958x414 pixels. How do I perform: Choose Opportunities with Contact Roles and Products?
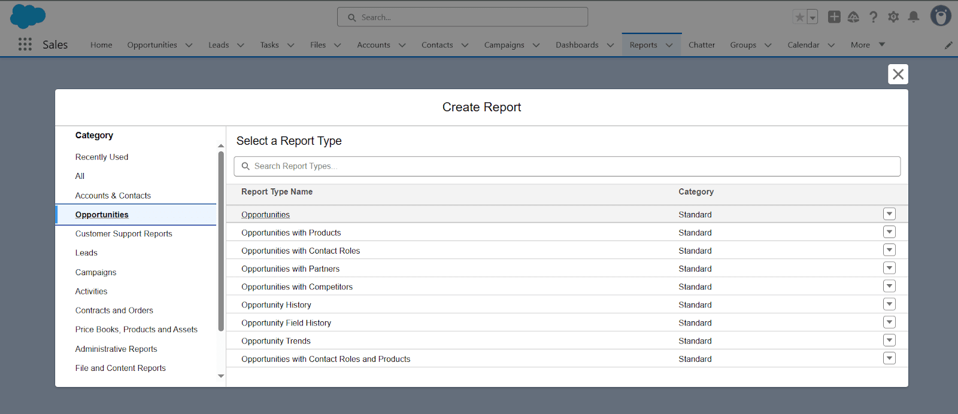pyautogui.click(x=326, y=359)
